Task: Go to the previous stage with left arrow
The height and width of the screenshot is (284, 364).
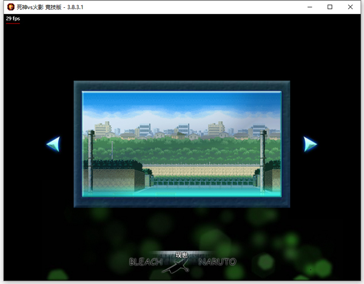Action: 53,144
